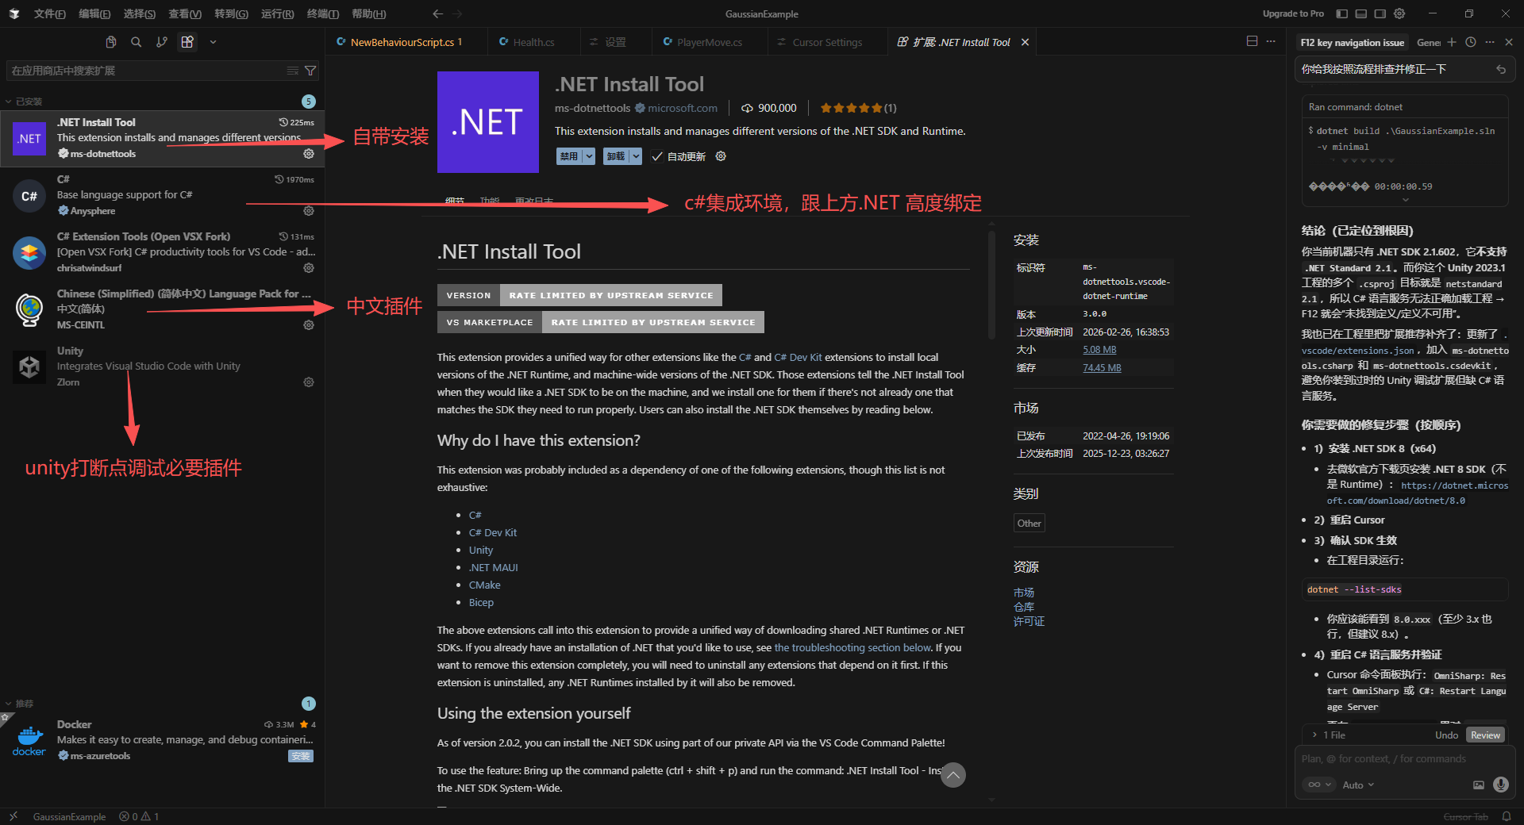Screen dimensions: 1524x825
Task: Click remote window icon in status bar
Action: point(13,816)
